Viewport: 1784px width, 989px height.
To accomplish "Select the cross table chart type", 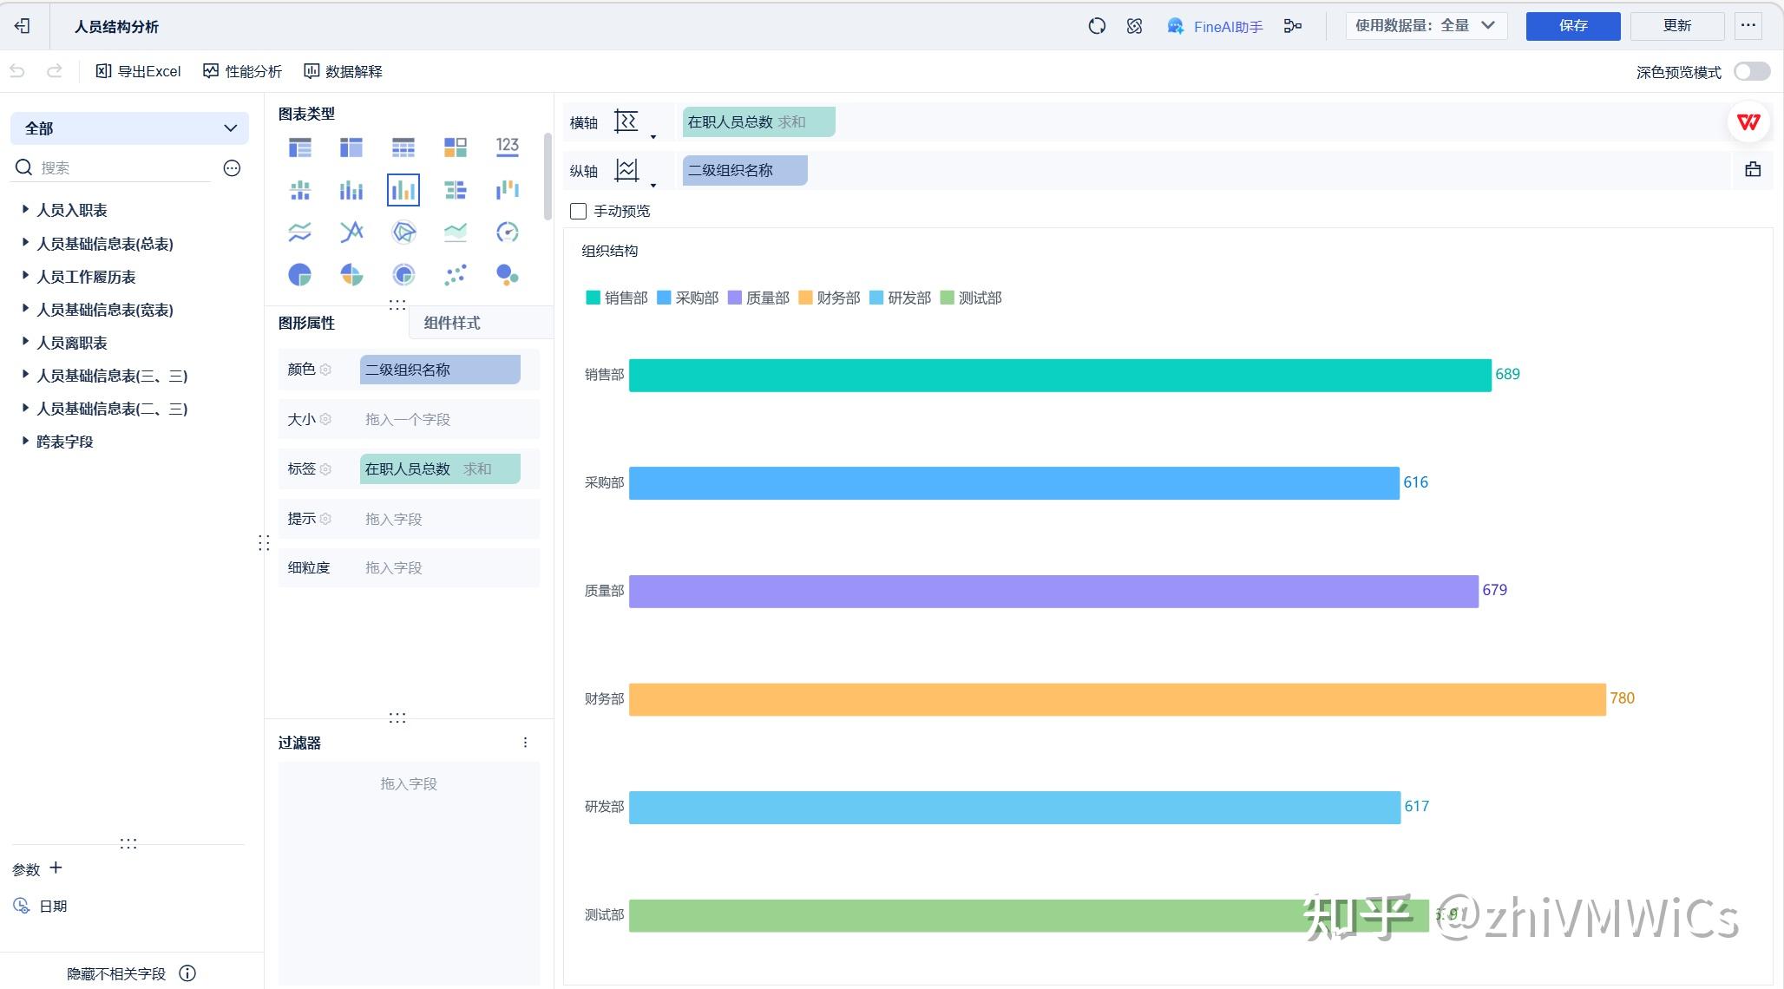I will 351,147.
